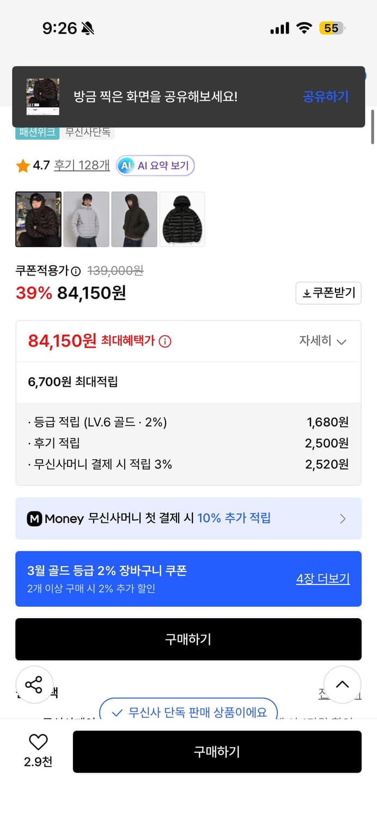Open the share icon at bottom left
The height and width of the screenshot is (817, 377).
pyautogui.click(x=35, y=685)
